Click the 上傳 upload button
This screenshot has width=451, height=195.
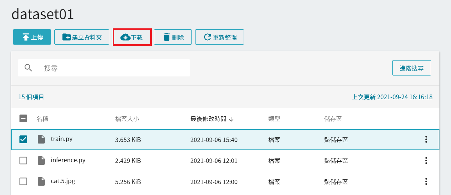[32, 37]
